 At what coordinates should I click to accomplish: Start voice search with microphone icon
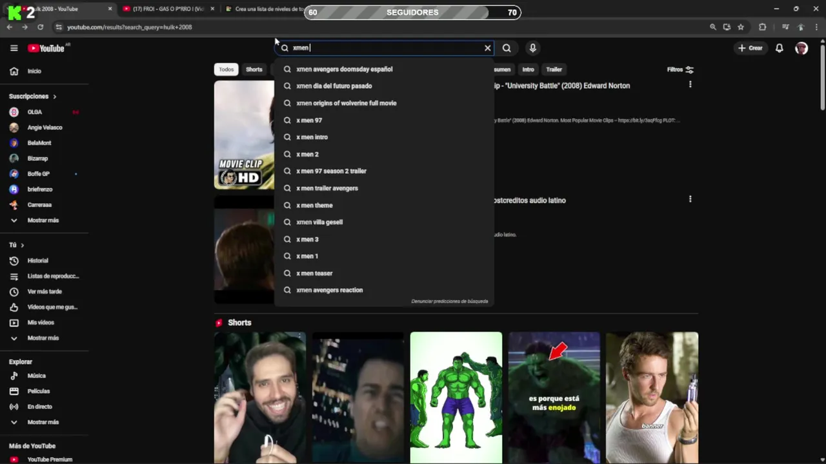point(532,48)
